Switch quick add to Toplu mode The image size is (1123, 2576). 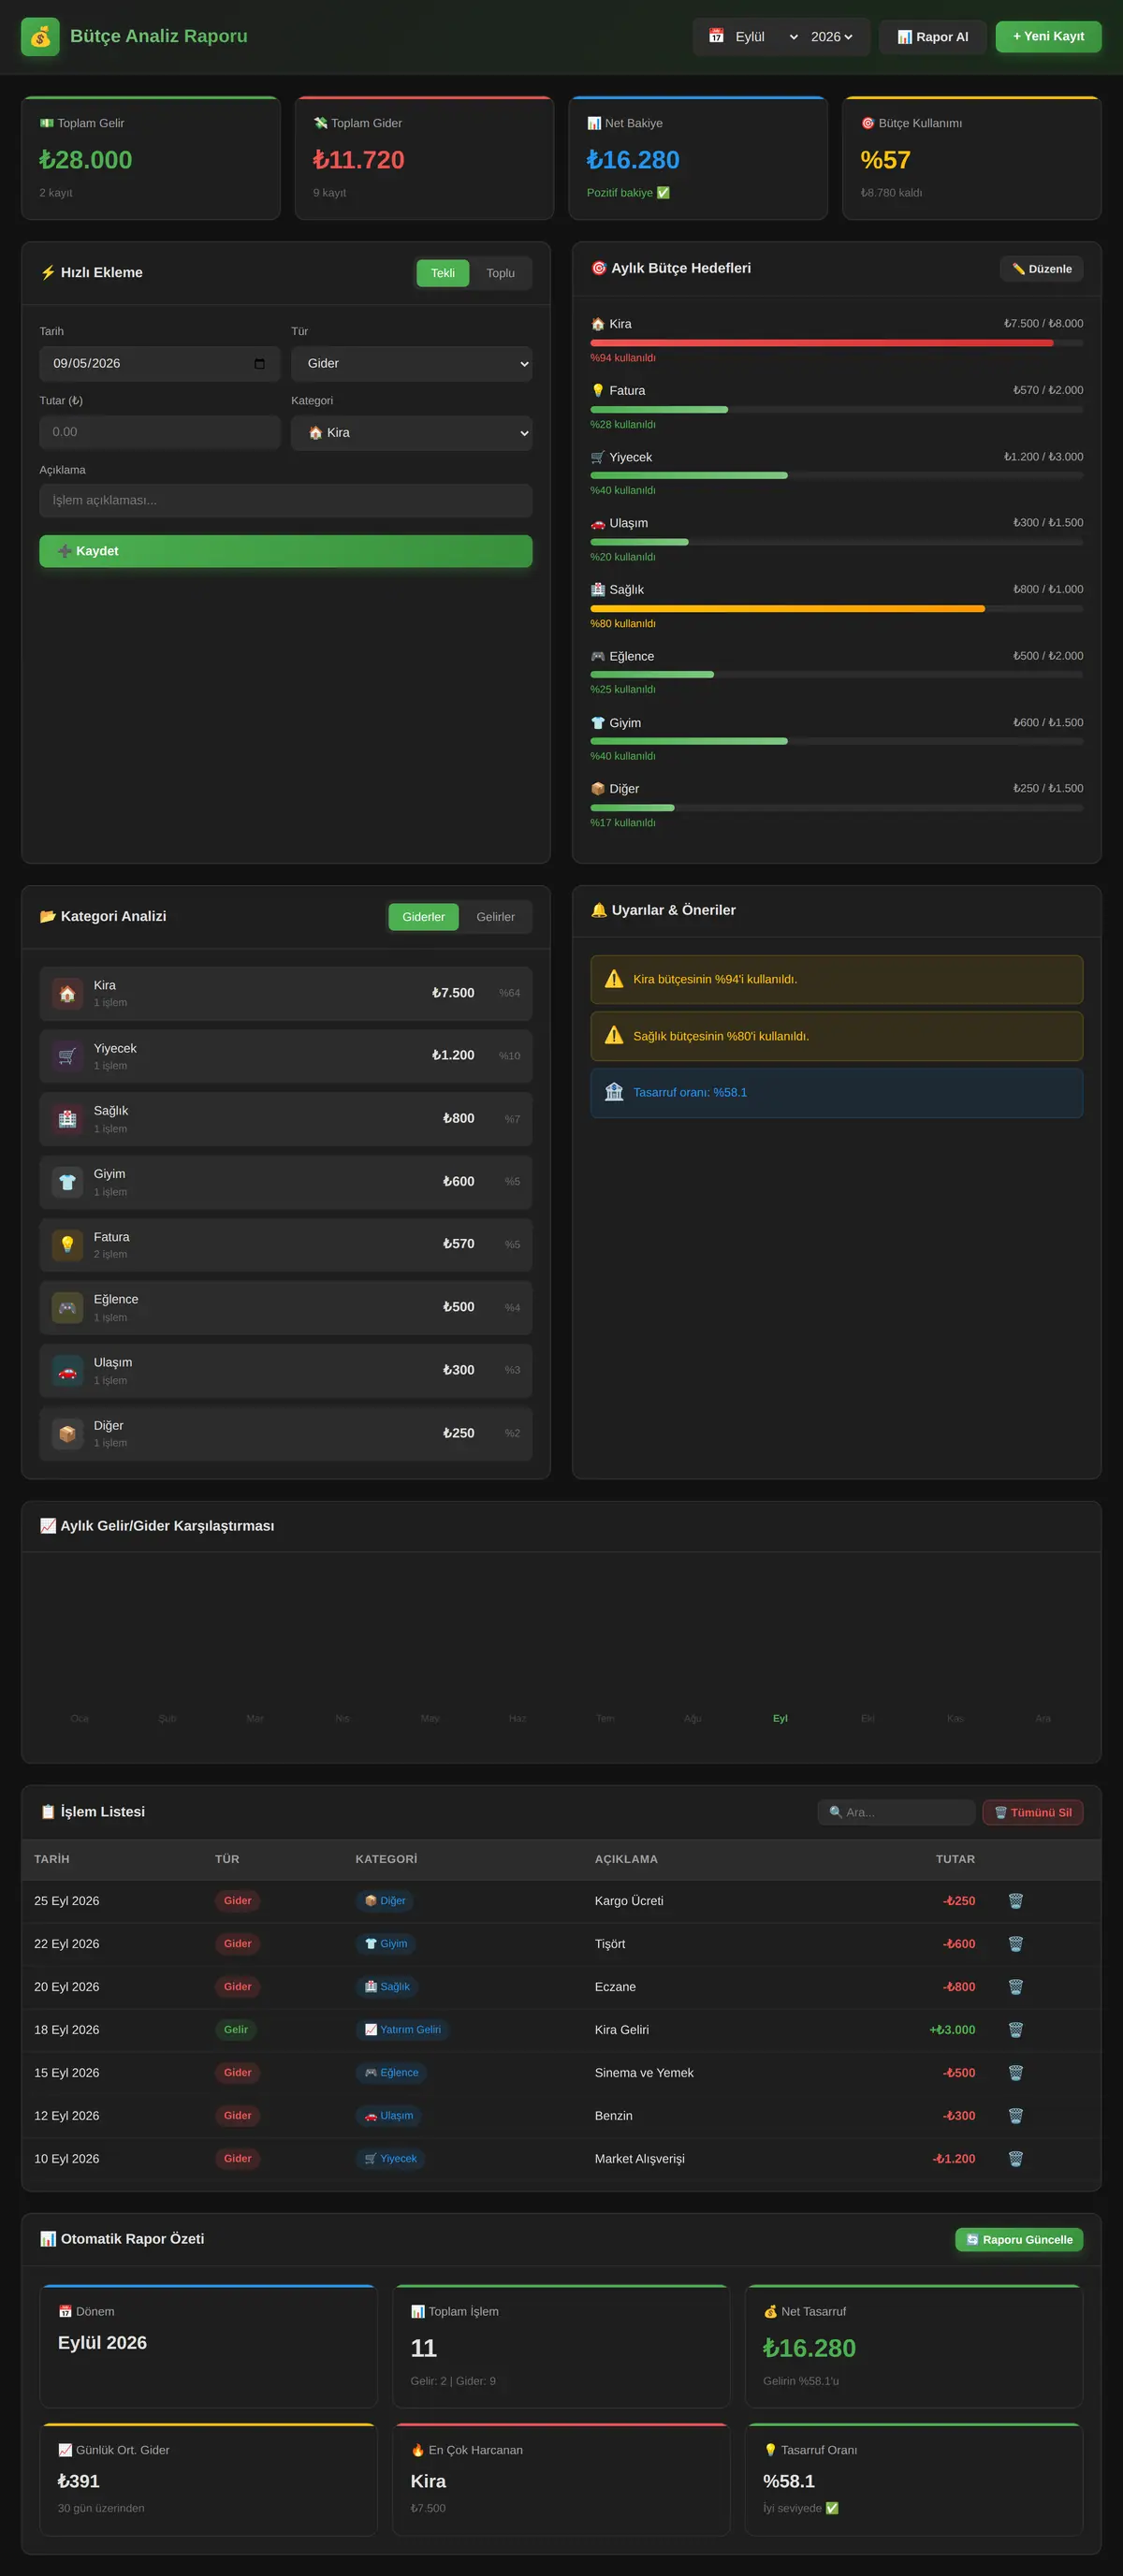[x=500, y=273]
